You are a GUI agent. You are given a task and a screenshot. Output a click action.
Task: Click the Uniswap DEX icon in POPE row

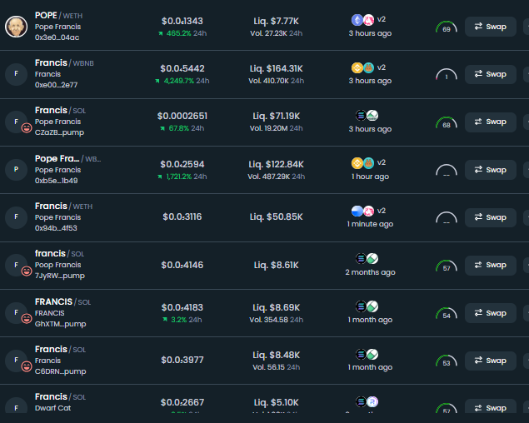click(x=368, y=19)
